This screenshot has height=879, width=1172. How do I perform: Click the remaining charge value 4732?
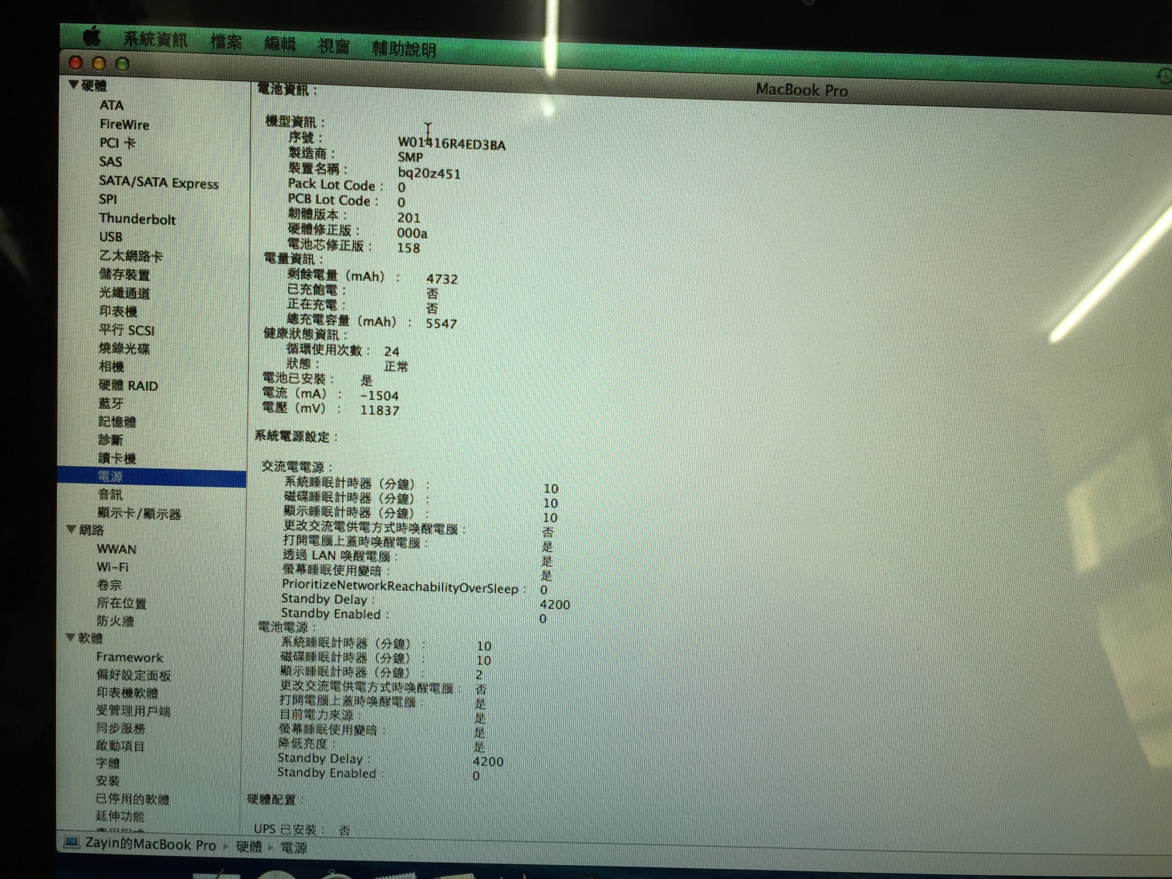442,279
